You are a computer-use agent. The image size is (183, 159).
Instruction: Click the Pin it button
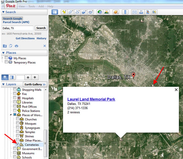pyautogui.click(x=11, y=6)
